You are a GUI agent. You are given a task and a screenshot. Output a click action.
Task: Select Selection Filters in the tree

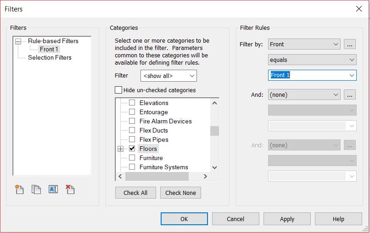(x=50, y=57)
